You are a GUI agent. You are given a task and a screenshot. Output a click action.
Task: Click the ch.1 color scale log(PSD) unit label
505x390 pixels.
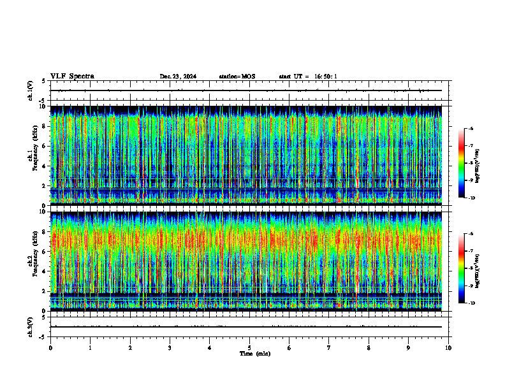478,166
